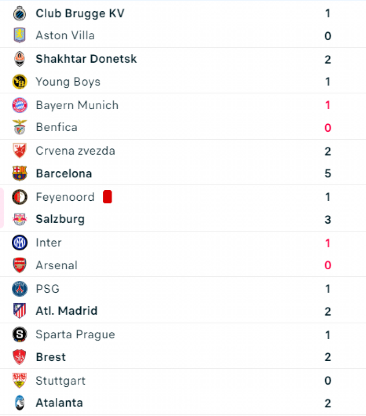Open the Benfica team name
The image size is (366, 416).
tap(57, 127)
